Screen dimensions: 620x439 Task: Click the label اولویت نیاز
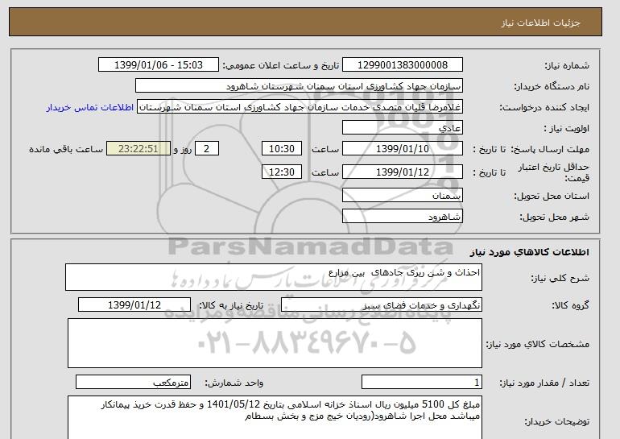point(567,129)
